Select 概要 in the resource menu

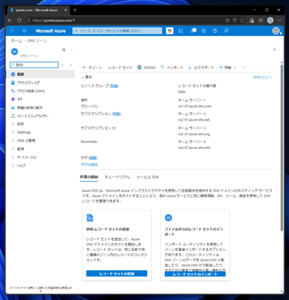coord(41,74)
